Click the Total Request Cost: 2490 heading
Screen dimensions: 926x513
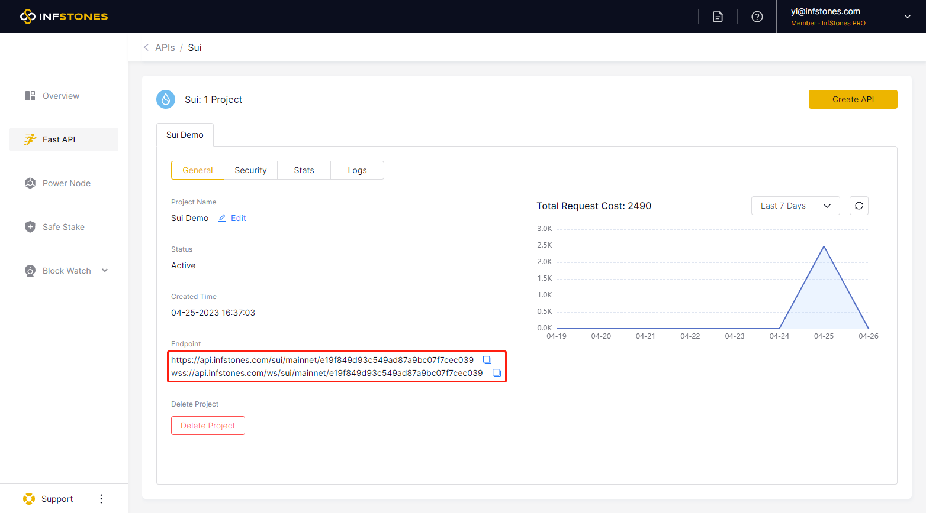click(594, 206)
